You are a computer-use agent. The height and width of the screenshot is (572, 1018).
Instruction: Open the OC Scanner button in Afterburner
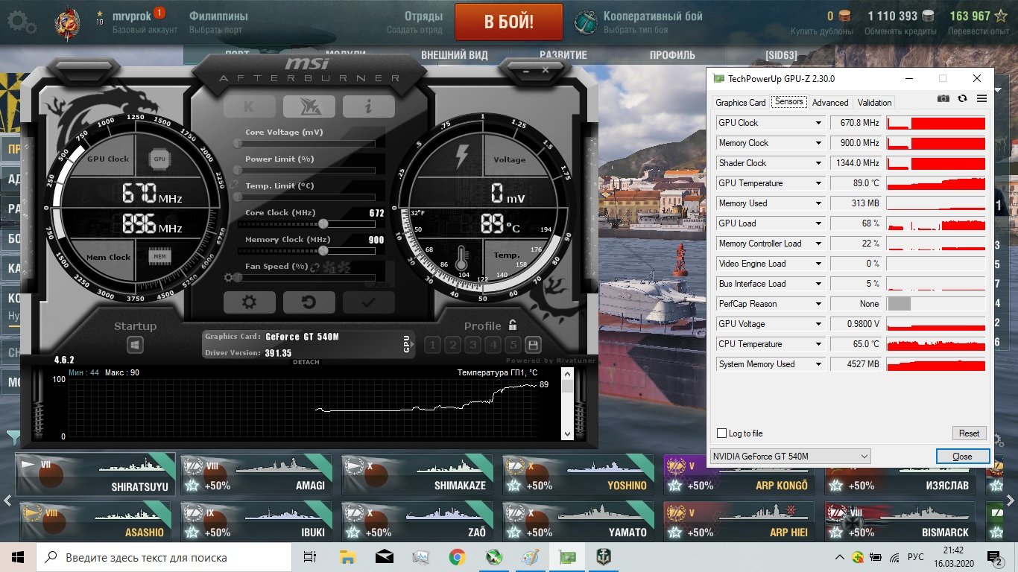(309, 107)
